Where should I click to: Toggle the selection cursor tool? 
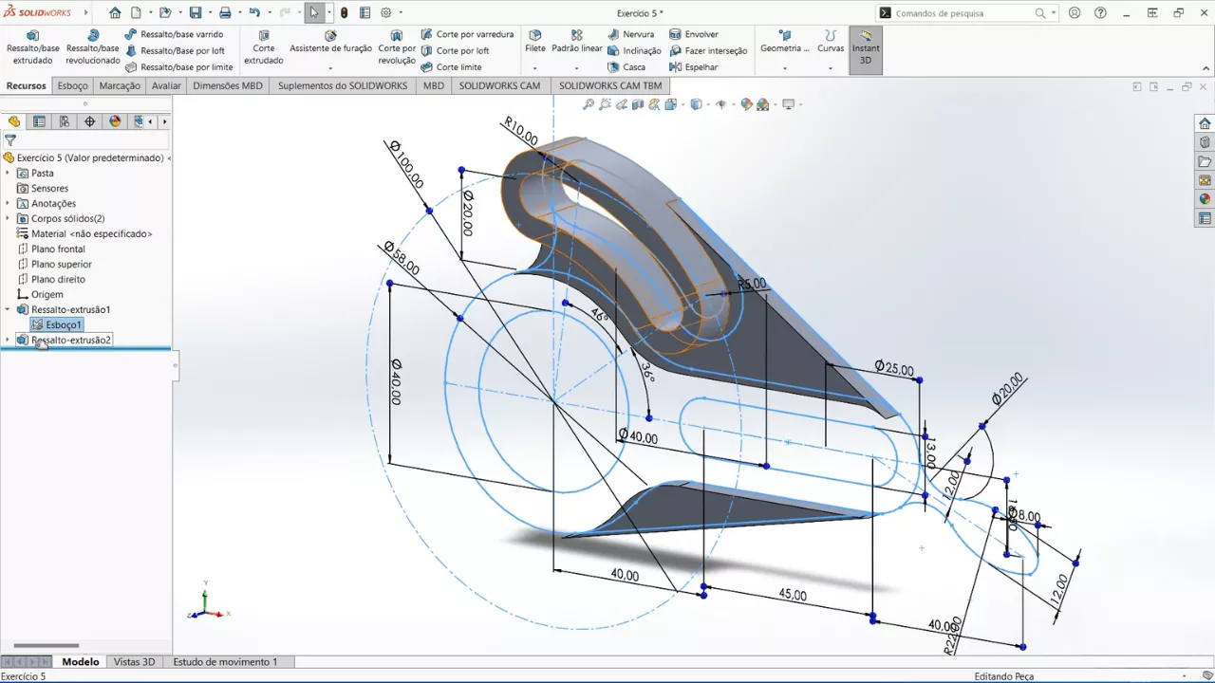coord(314,13)
